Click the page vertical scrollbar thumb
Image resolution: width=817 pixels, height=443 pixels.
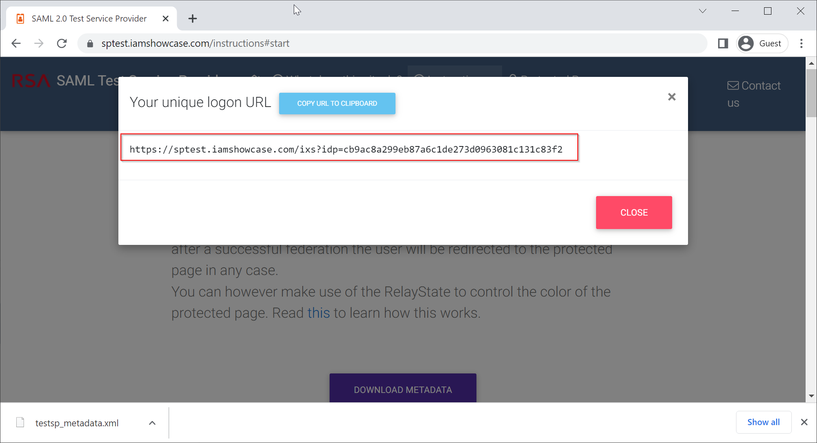[811, 93]
